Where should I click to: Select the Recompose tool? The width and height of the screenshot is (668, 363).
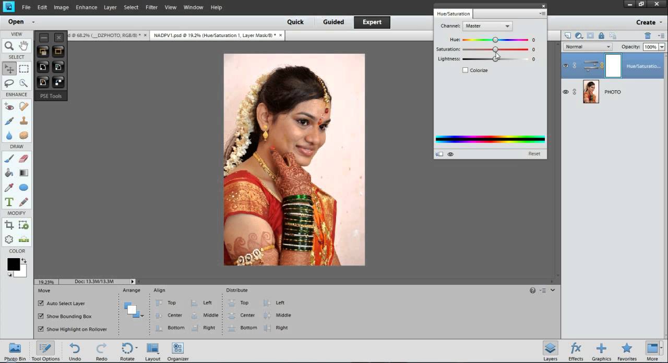[x=23, y=225]
